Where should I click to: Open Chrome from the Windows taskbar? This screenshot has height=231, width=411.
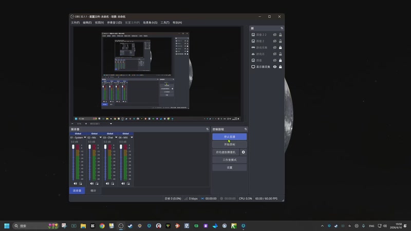coord(102,226)
